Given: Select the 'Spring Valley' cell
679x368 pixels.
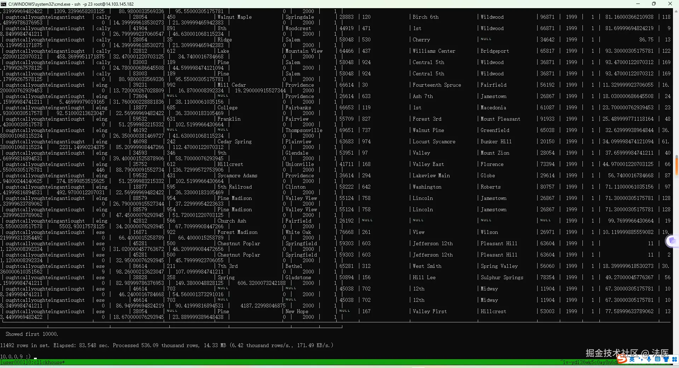Looking at the screenshot, I should (x=499, y=266).
